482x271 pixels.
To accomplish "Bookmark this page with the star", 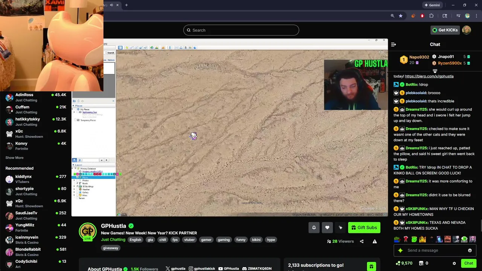I will point(401,16).
